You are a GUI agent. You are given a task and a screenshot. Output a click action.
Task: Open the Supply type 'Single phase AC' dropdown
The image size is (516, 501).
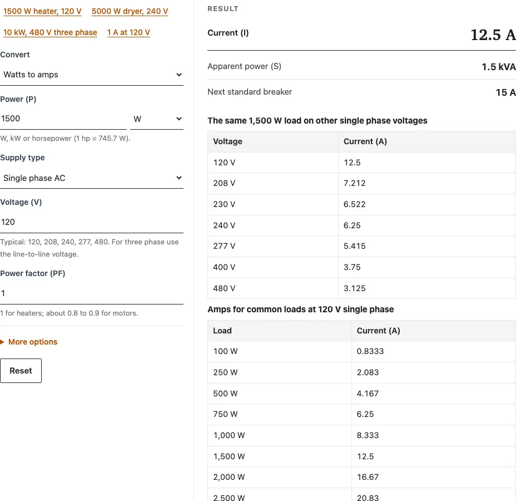(92, 178)
